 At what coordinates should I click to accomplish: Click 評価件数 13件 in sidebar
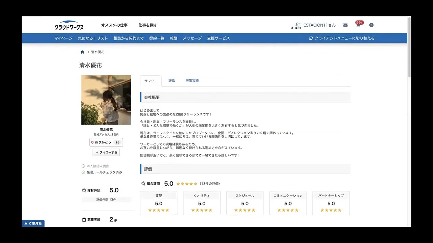click(106, 199)
